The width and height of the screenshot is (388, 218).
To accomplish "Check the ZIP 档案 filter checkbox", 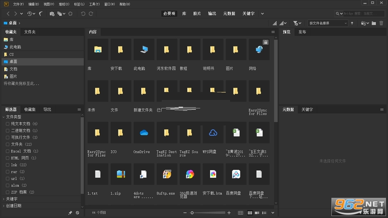I will (7, 192).
